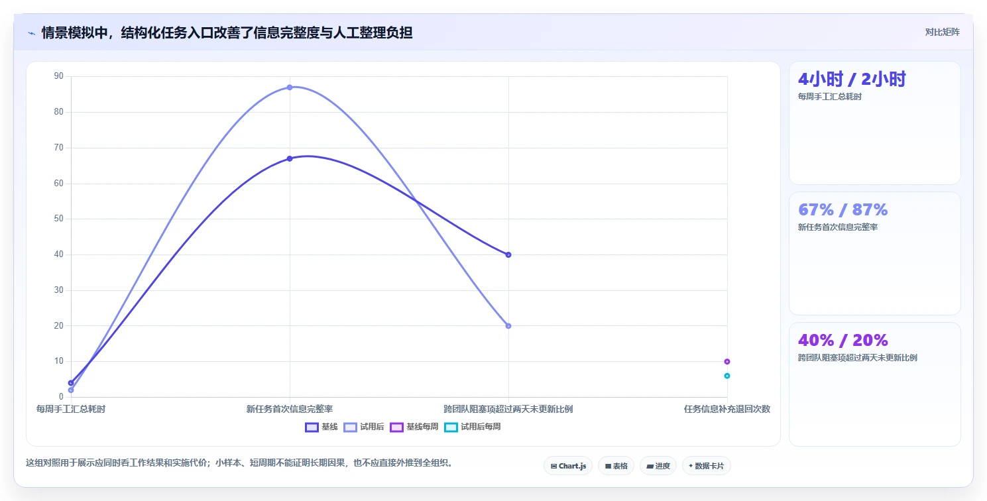
Task: Click the x-axis label 每周手工汇总耗时
Action: click(71, 409)
